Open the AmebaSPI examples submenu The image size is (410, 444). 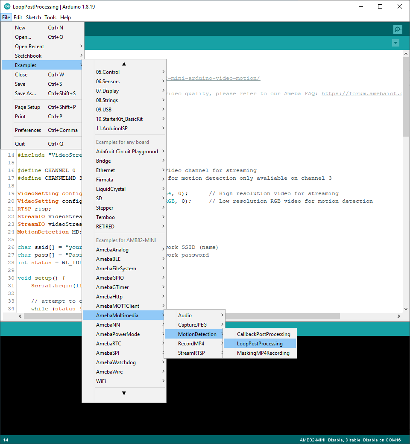(124, 353)
